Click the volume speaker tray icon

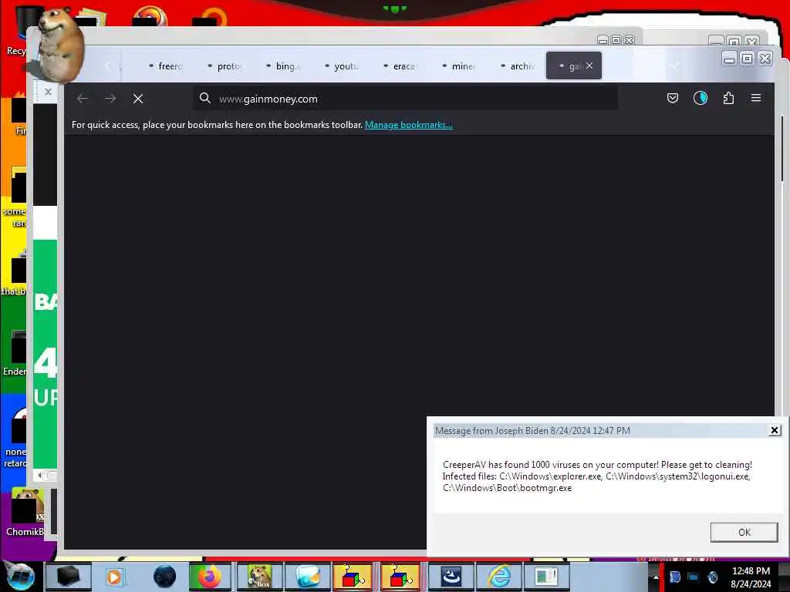[712, 577]
